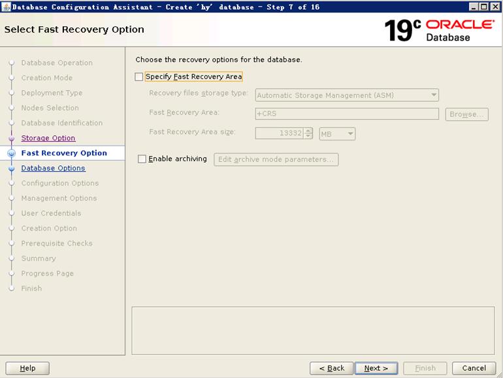Click Deployment Type step label
Image resolution: width=503 pixels, height=378 pixels.
(52, 93)
